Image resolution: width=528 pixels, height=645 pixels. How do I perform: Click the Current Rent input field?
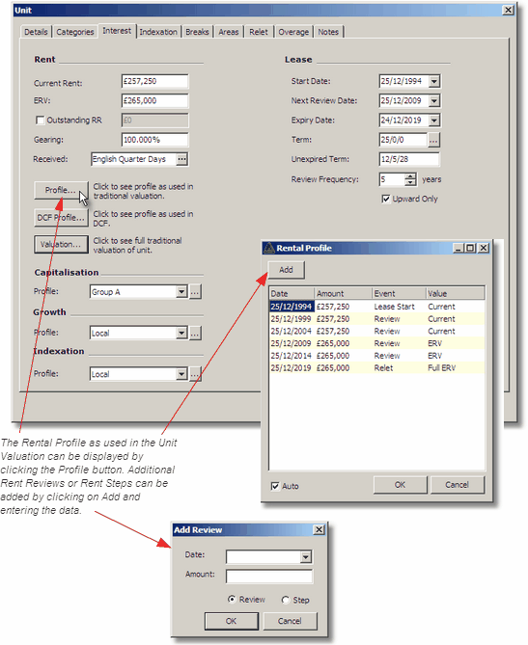tap(154, 81)
